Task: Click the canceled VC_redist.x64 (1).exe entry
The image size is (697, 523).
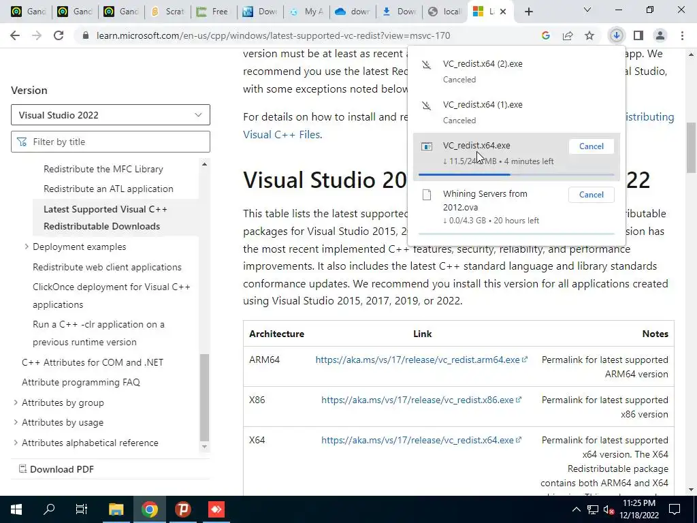Action: pos(516,112)
